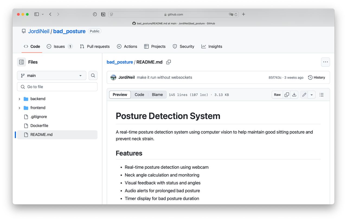Viewport: 347px width, 221px height.
Task: Edit this file with pencil icon
Action: pos(304,95)
